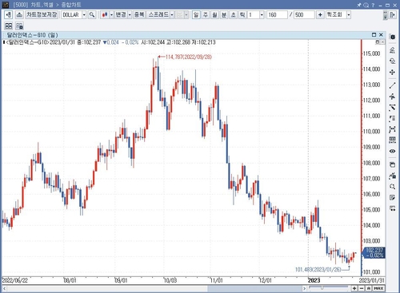Screen dimensions: 400x293
Task: Open the 퀵조회 quick lookup dropdown
Action: pyautogui.click(x=349, y=14)
